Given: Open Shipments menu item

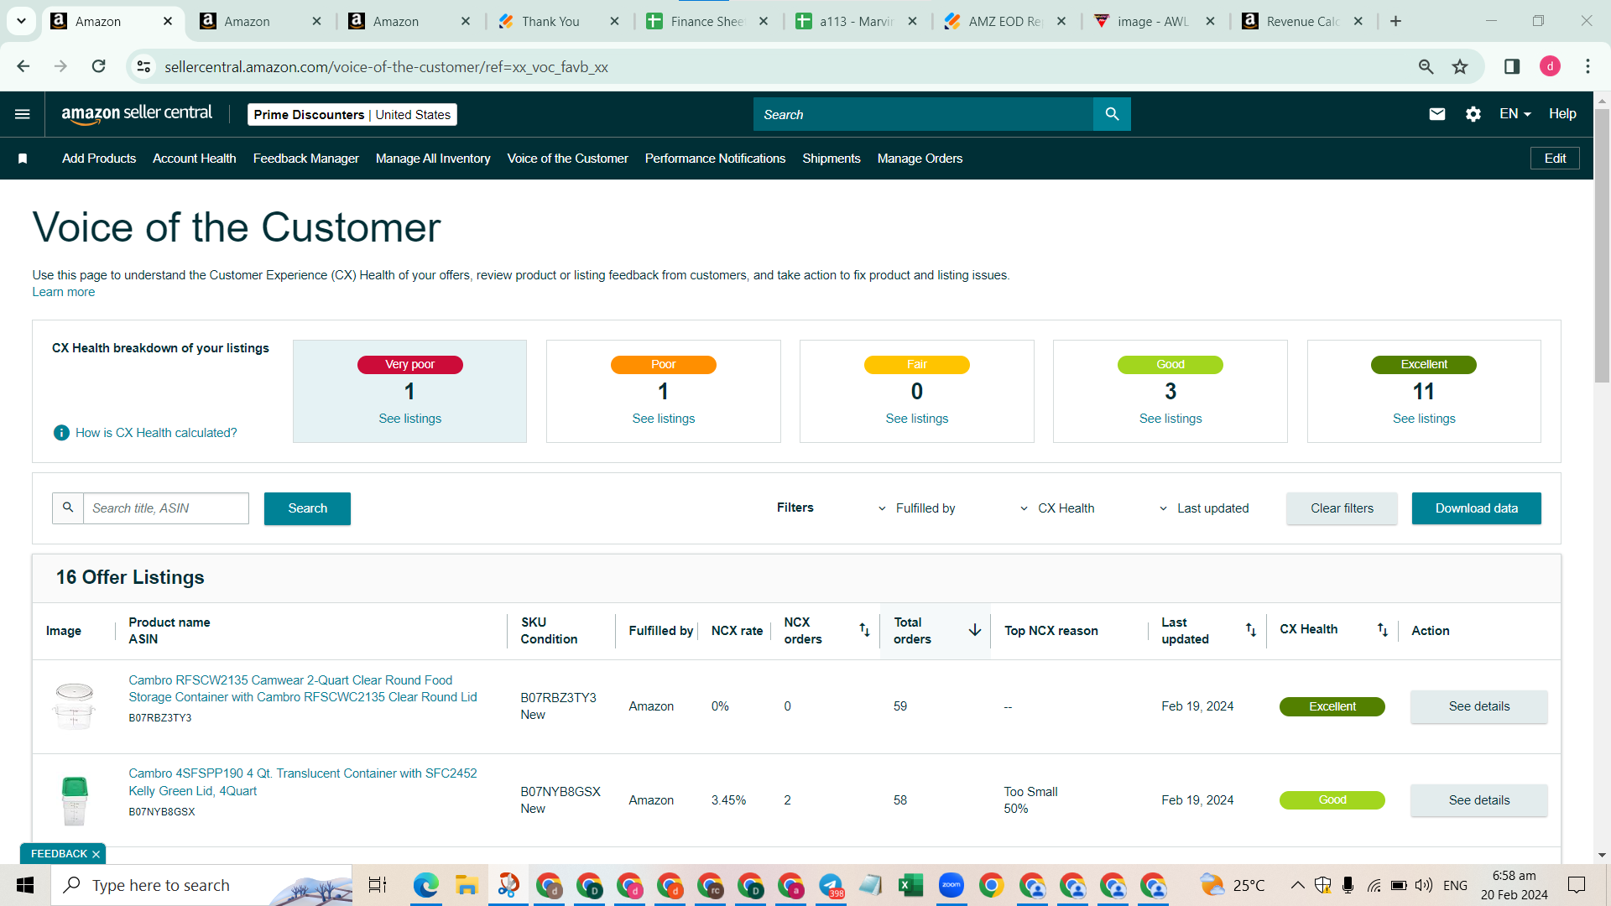Looking at the screenshot, I should pyautogui.click(x=832, y=159).
